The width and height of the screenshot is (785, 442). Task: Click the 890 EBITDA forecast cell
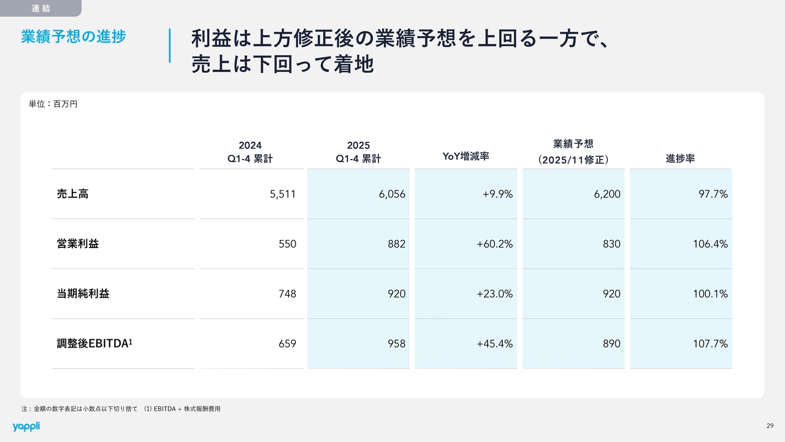611,343
